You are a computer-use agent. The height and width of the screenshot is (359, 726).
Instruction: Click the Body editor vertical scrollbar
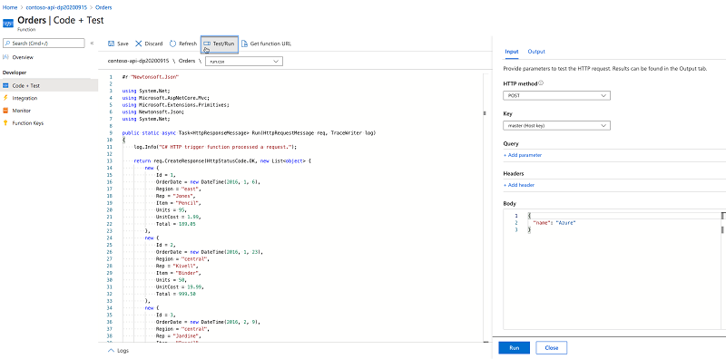tap(722, 270)
